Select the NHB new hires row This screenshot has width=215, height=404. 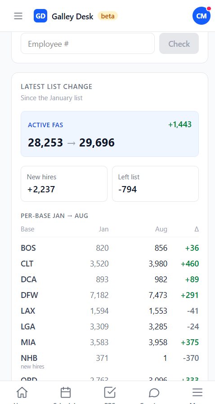pyautogui.click(x=110, y=361)
